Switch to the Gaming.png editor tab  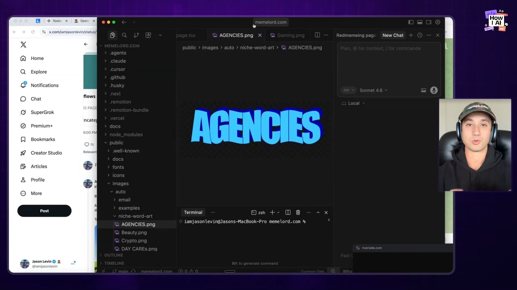pos(288,35)
